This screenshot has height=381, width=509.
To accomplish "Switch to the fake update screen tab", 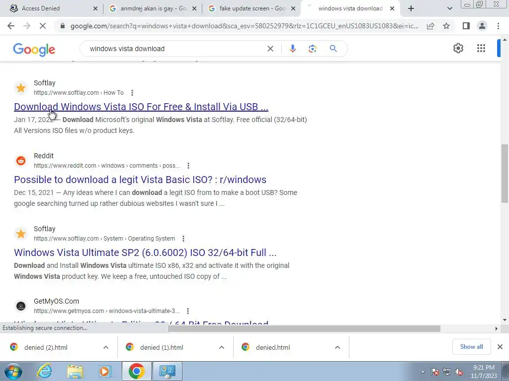I will tap(253, 8).
